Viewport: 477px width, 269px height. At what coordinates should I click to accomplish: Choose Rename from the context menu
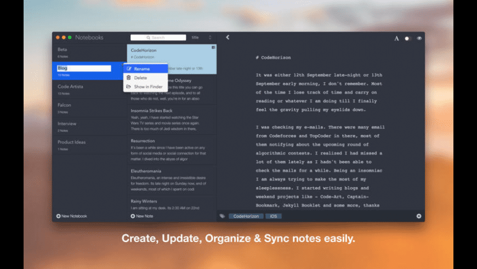(145, 69)
